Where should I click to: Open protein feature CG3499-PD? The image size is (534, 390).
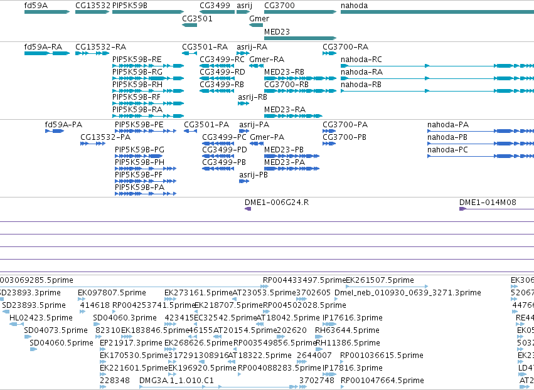(x=218, y=156)
